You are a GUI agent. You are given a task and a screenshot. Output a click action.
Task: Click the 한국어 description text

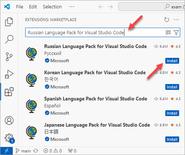(x=51, y=79)
